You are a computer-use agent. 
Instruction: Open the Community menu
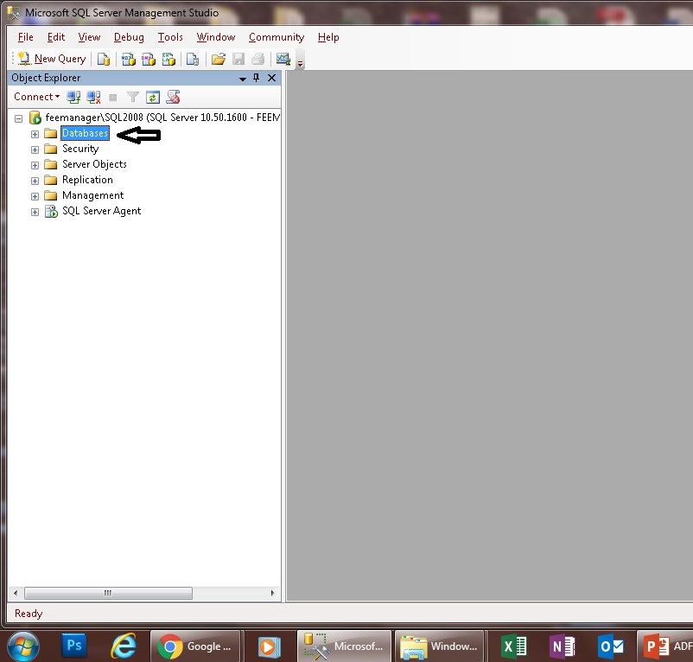point(276,37)
